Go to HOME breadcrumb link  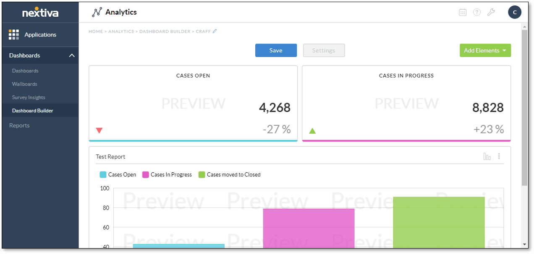[x=96, y=31]
